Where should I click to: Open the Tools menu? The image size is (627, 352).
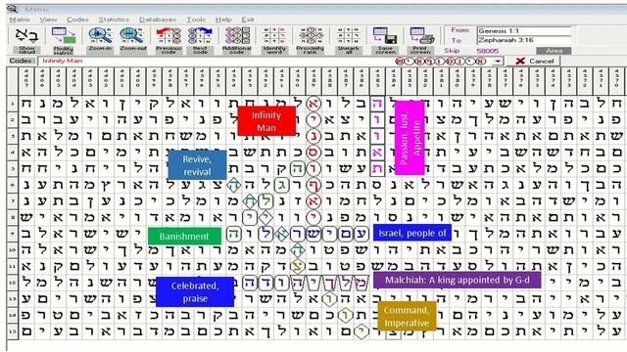point(196,20)
